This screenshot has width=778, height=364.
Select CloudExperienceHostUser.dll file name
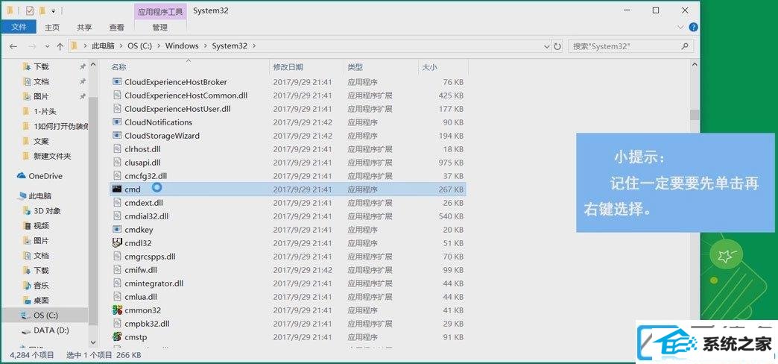pos(177,109)
